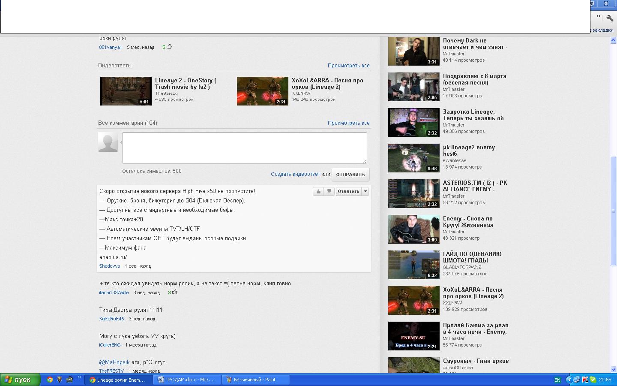View all video responses via Просмотреть все
This screenshot has width=617, height=386.
click(348, 66)
